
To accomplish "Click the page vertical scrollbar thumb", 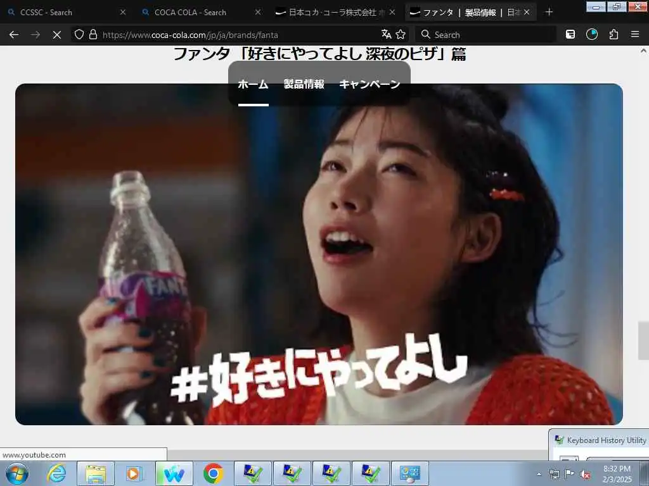I will (x=643, y=340).
